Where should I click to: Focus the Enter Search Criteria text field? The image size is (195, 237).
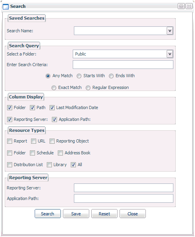[123, 65]
